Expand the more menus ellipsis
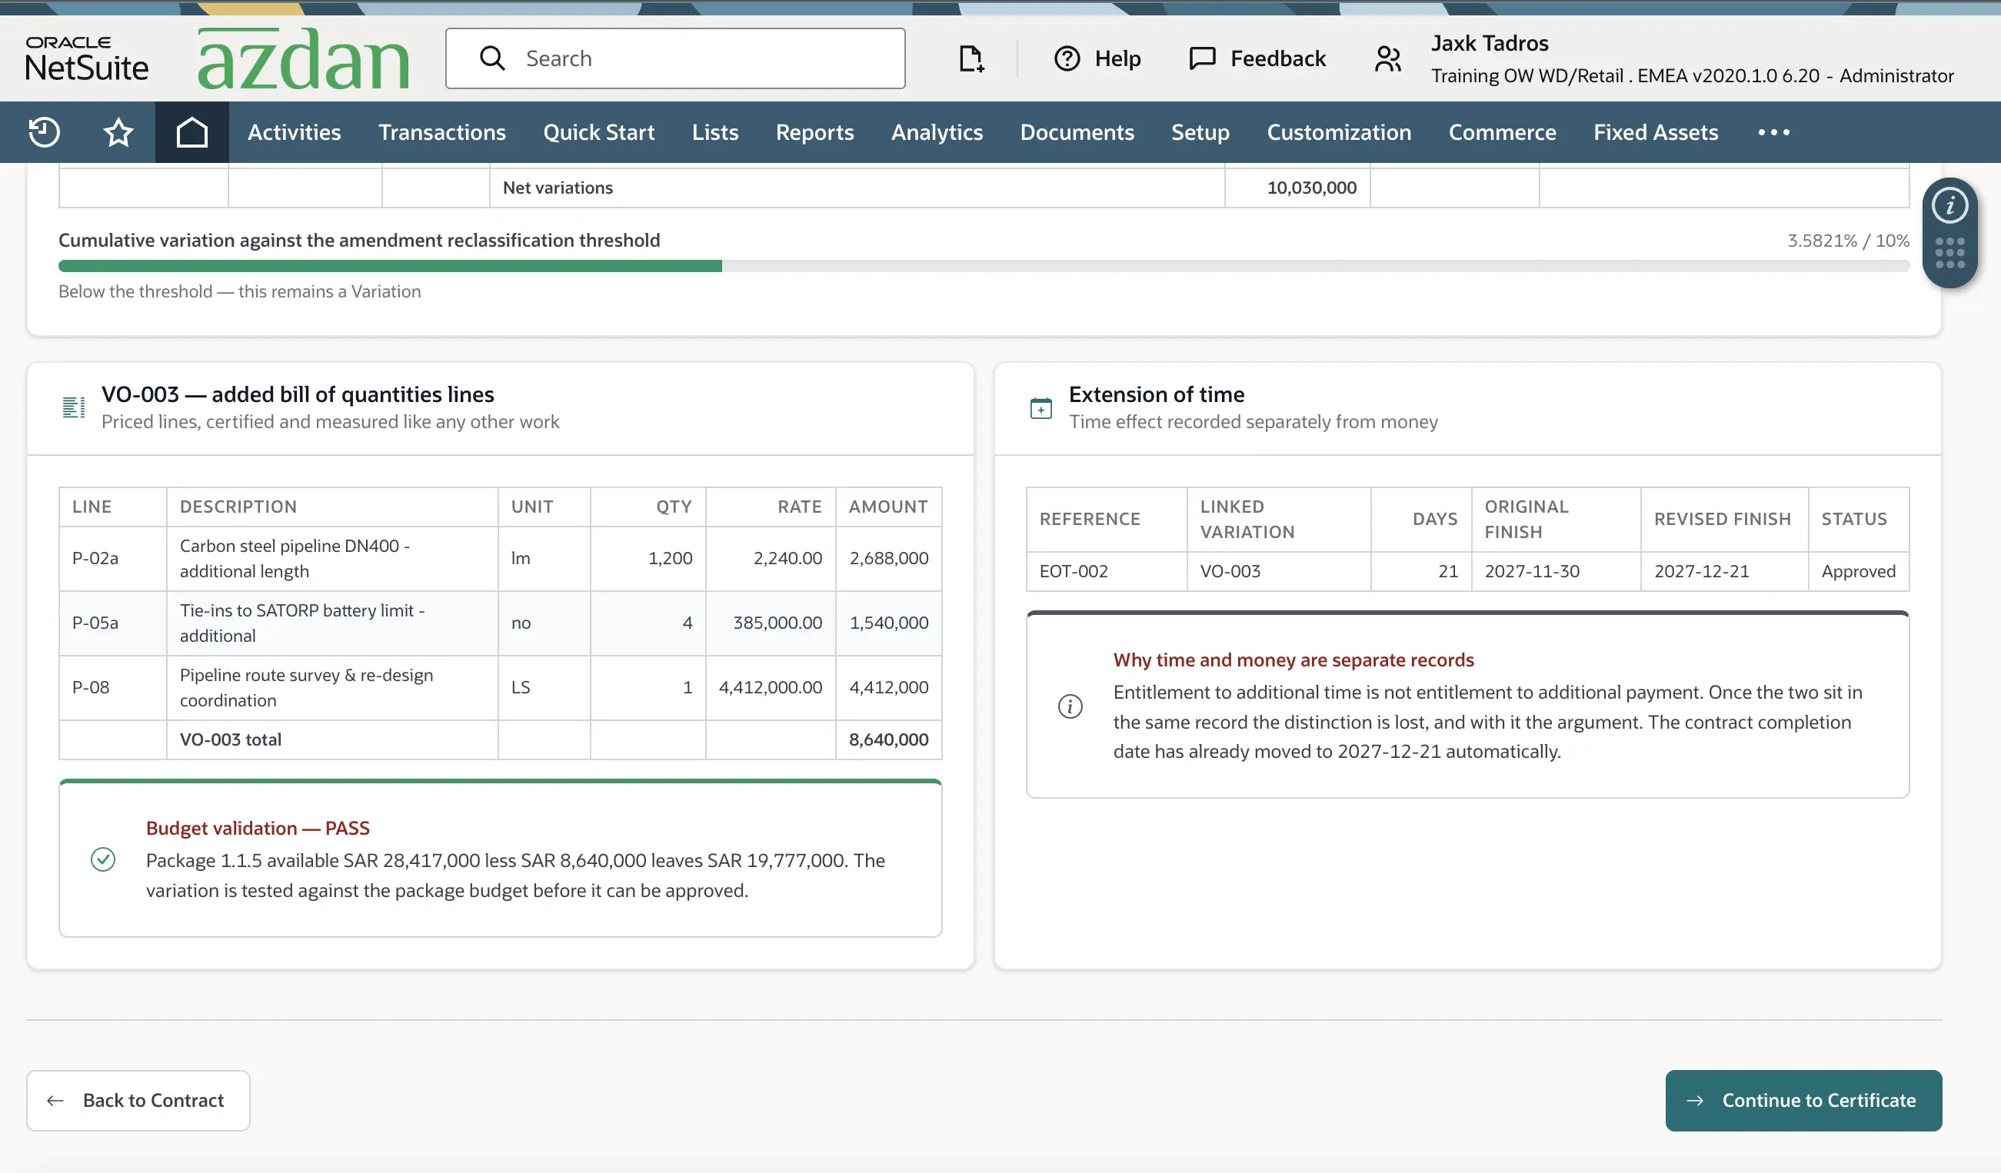 pyautogui.click(x=1773, y=131)
